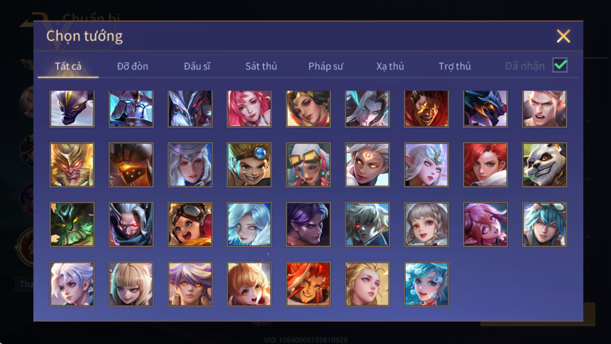The image size is (611, 344).
Task: Filter heroes by Sát thủ
Action: coord(261,66)
